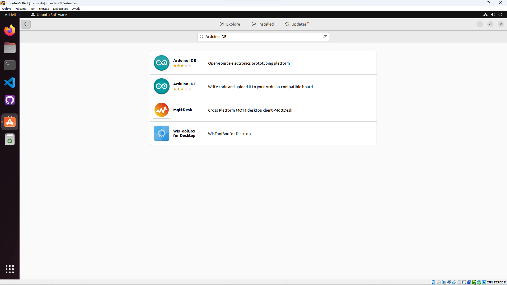Select the Write code and upload description

pos(261,87)
